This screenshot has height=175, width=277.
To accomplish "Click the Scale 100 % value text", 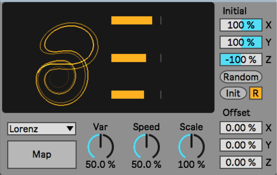I will [x=191, y=164].
